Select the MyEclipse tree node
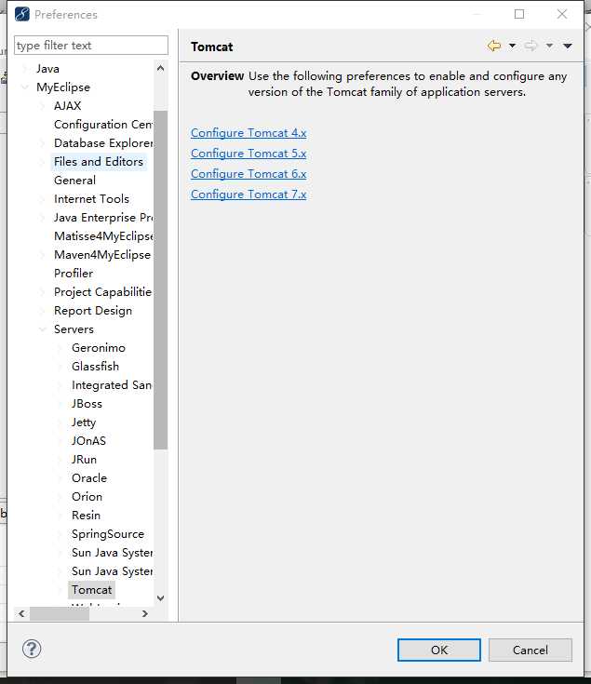The image size is (591, 684). [63, 87]
